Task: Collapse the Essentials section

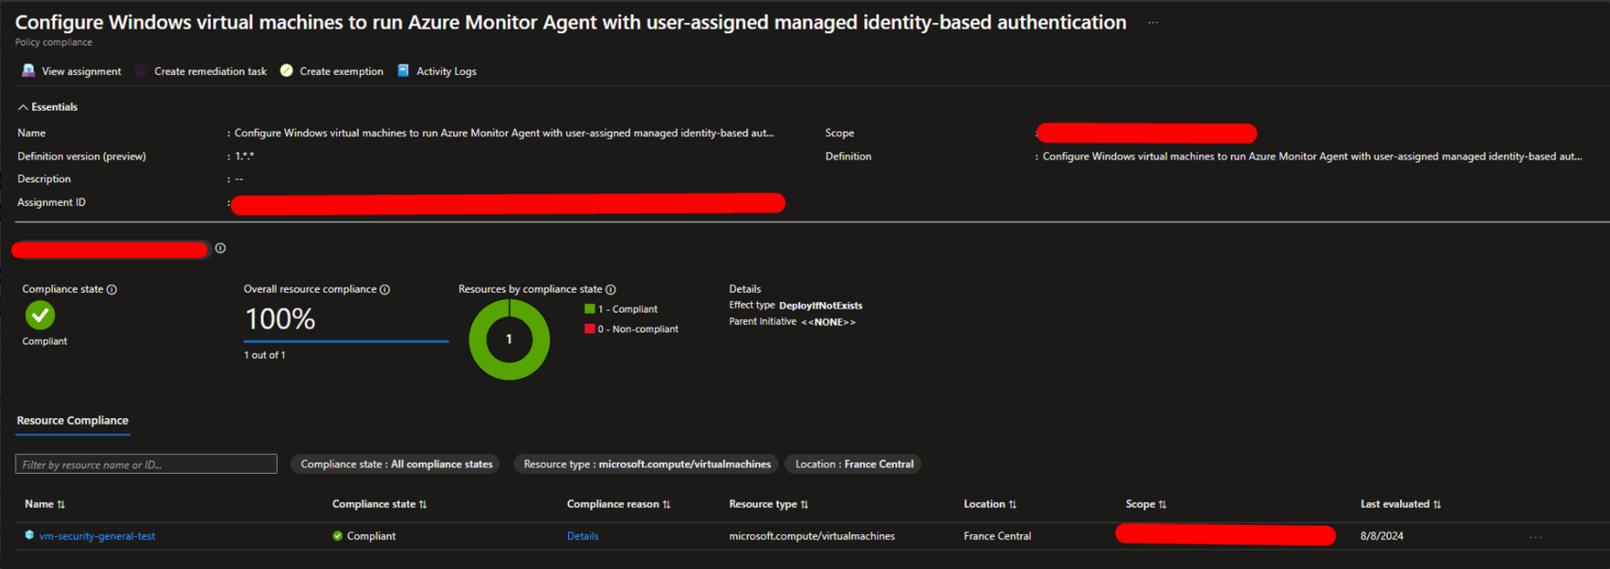Action: (24, 107)
